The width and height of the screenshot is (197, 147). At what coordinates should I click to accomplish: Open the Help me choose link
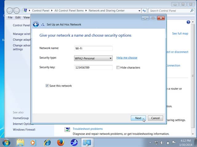coord(127,58)
